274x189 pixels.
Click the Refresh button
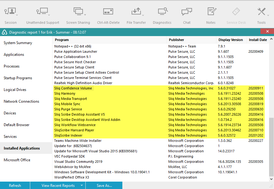coord(15,185)
